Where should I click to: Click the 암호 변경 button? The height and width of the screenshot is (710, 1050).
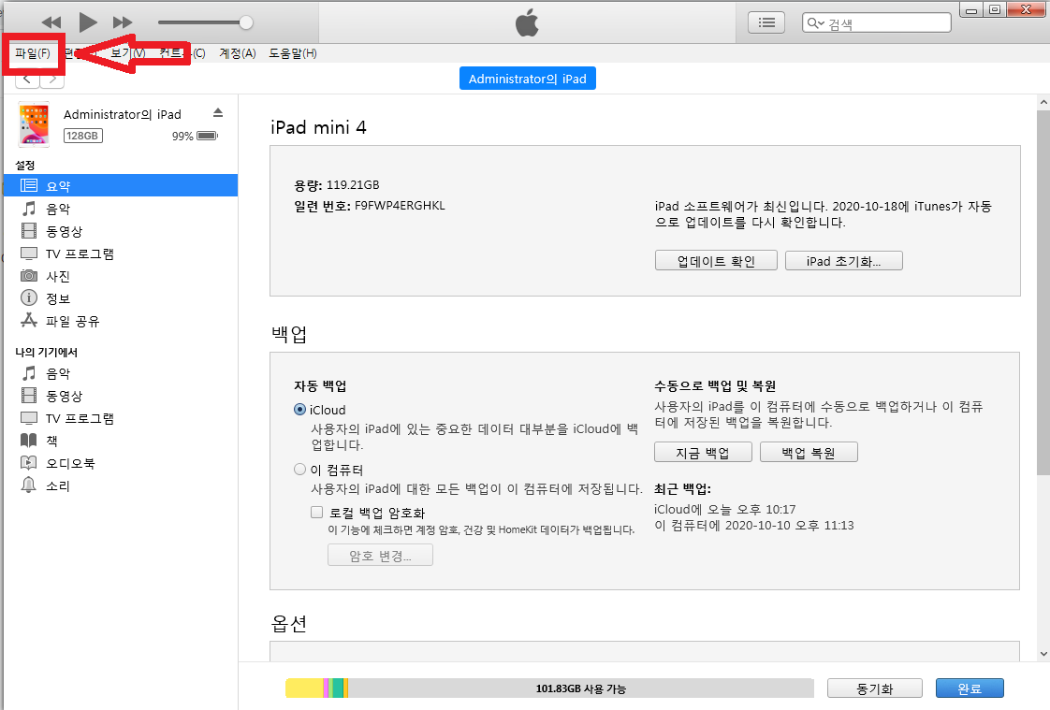pyautogui.click(x=380, y=556)
